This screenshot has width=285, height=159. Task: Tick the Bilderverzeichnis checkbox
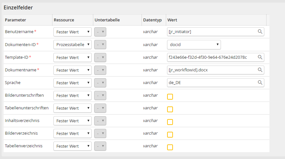(170, 135)
